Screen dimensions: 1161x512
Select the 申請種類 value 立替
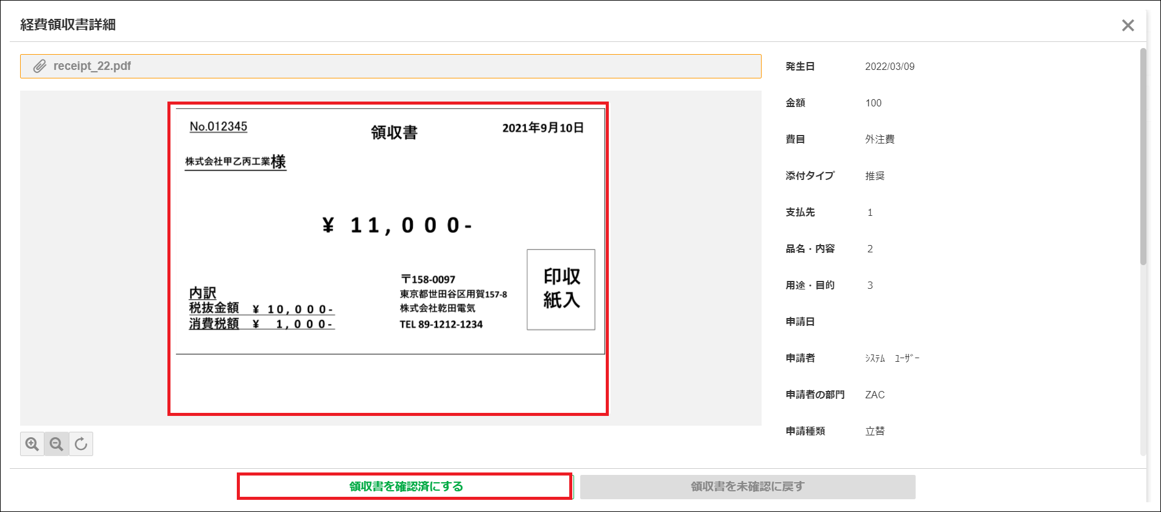875,431
